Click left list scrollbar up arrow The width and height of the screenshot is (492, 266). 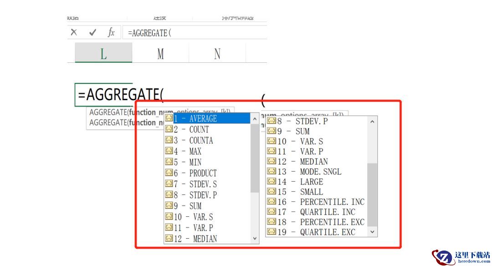coord(255,119)
